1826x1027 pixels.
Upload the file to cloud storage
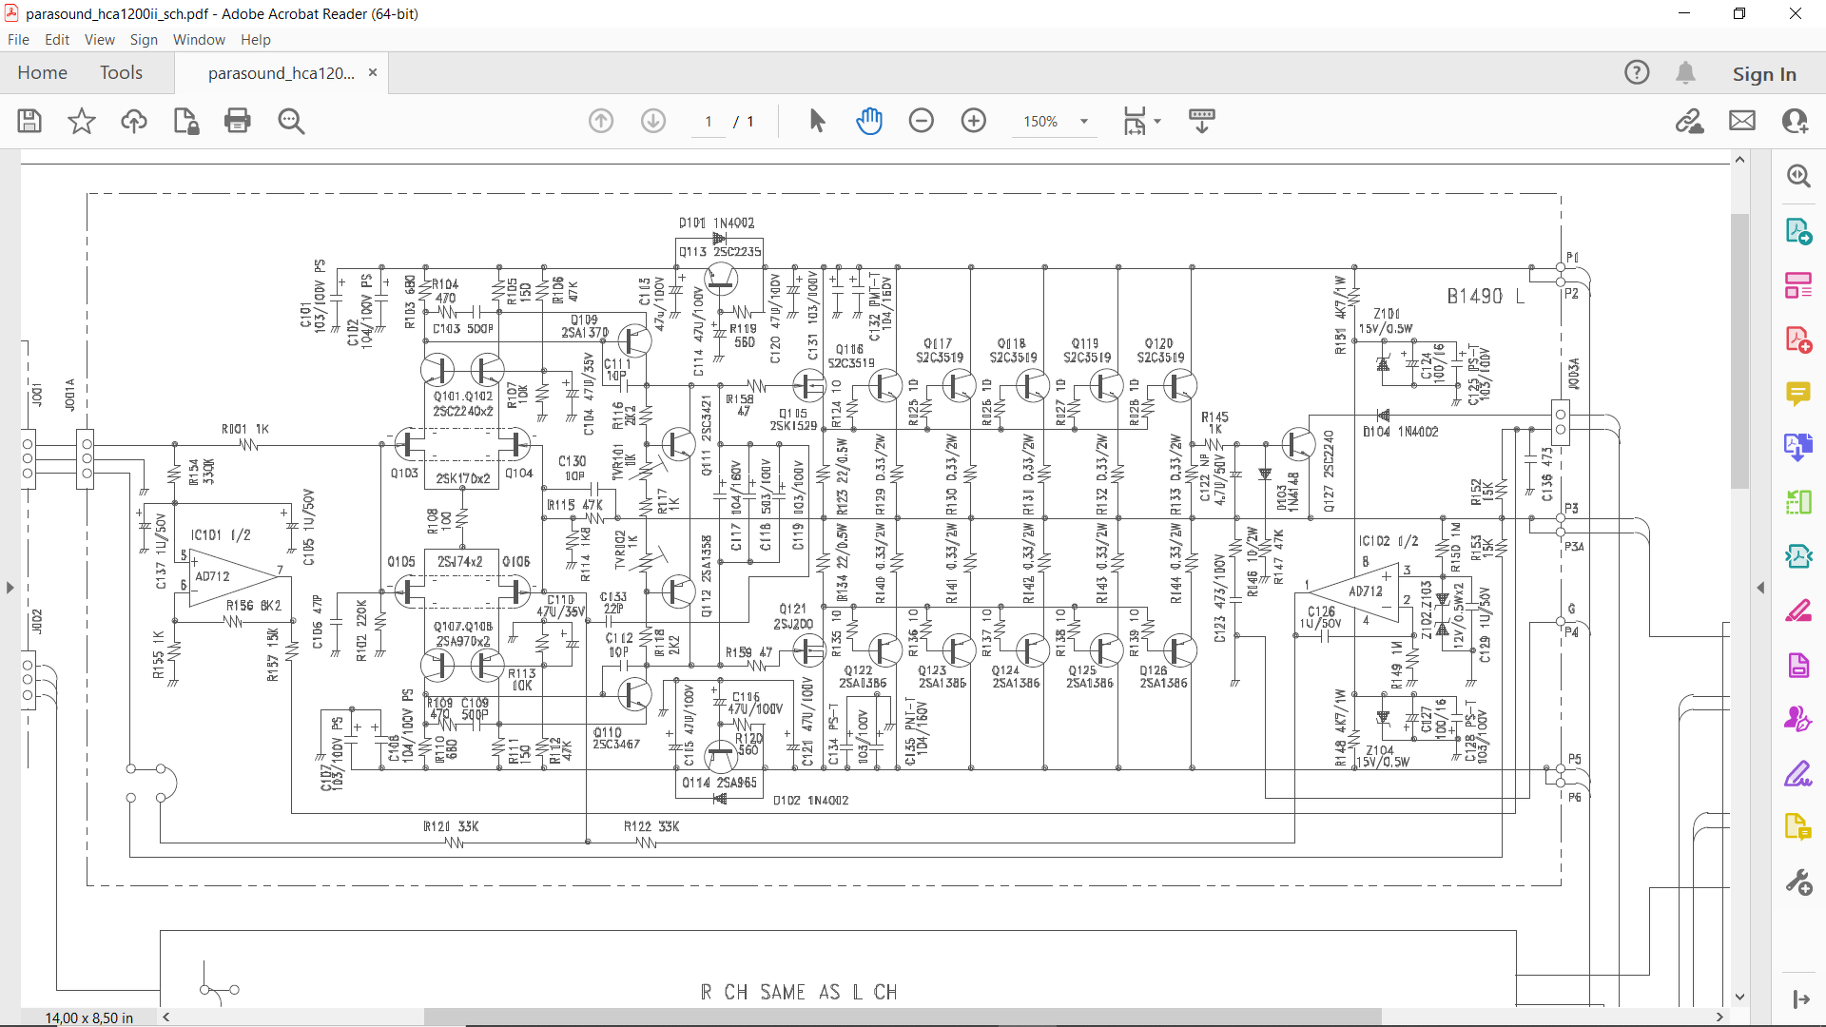[x=134, y=121]
